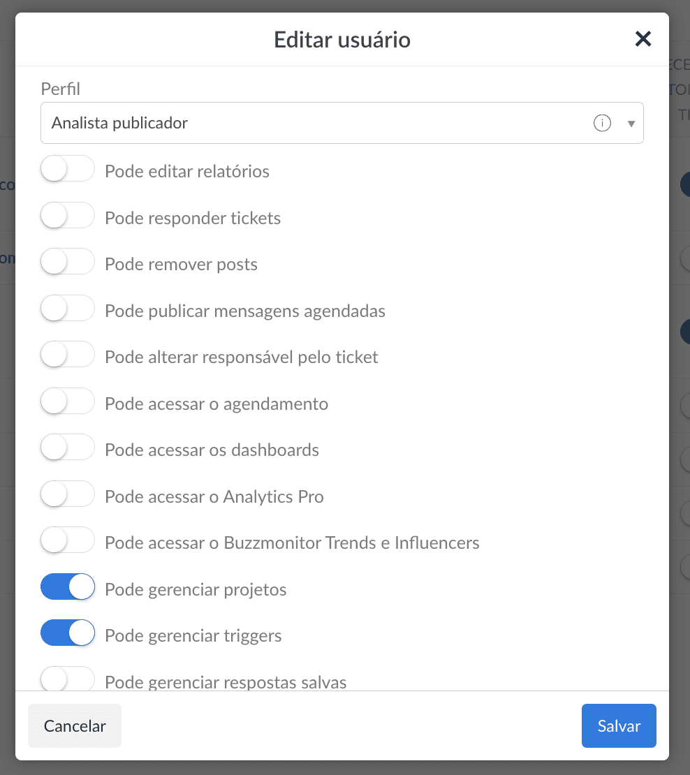Viewport: 690px width, 775px height.
Task: Enable Pode alterar responsável pelo ticket
Action: click(x=68, y=357)
